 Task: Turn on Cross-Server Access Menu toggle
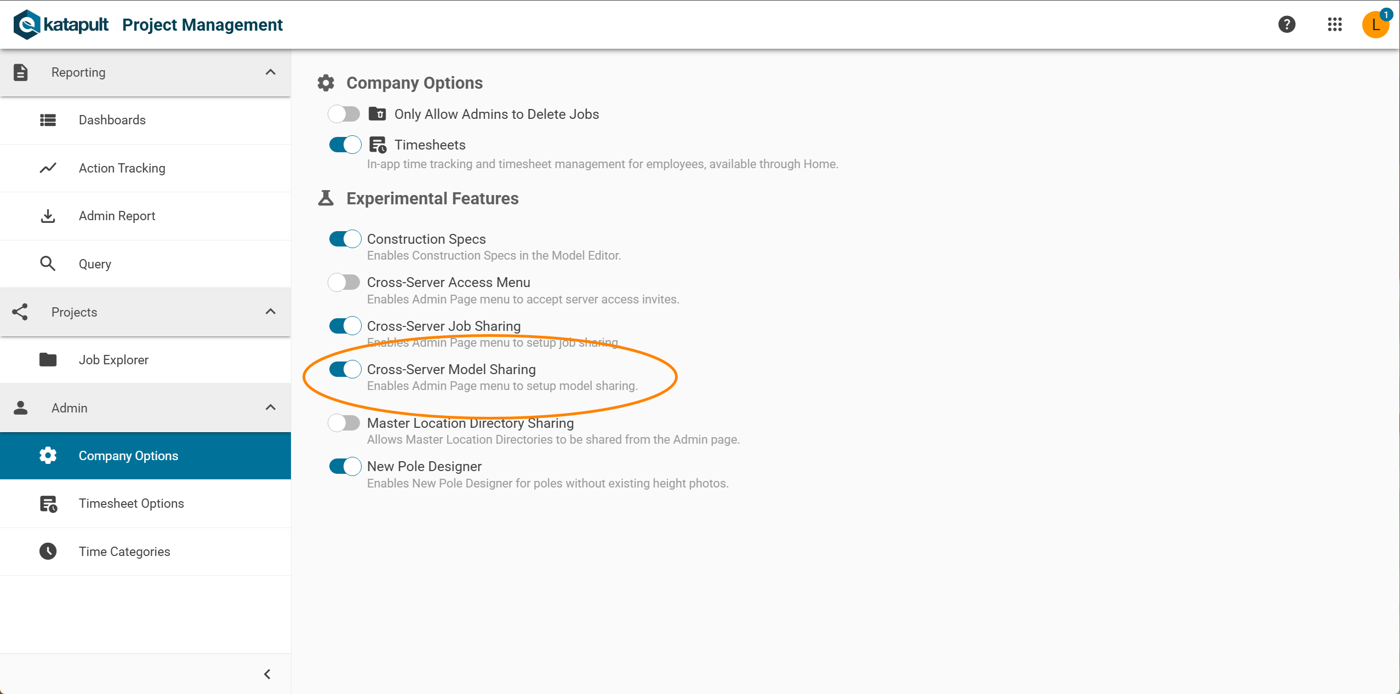tap(344, 282)
